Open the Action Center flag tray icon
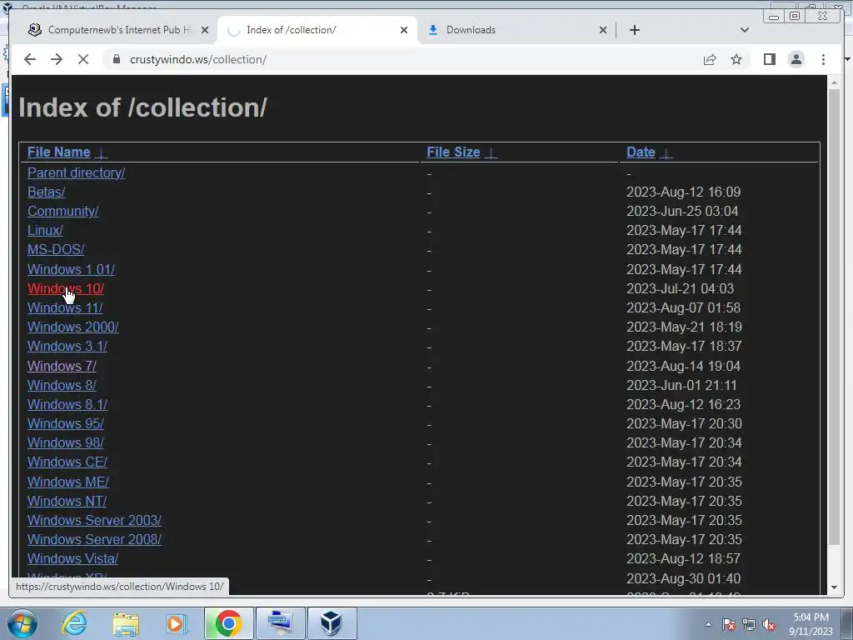Screen dimensions: 853x640 point(729,624)
